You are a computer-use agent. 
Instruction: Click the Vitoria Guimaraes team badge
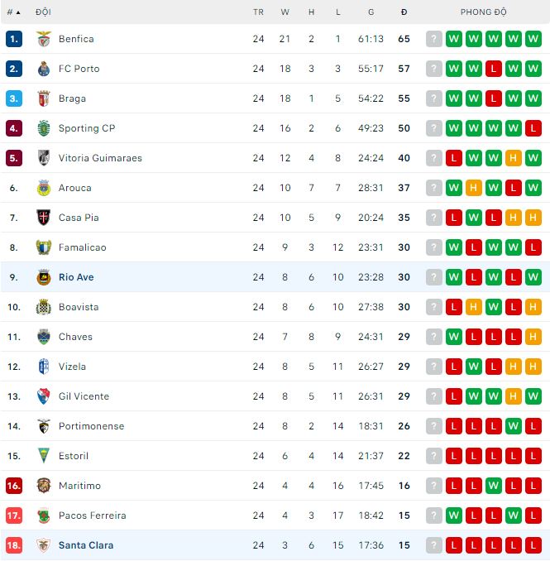(x=44, y=158)
